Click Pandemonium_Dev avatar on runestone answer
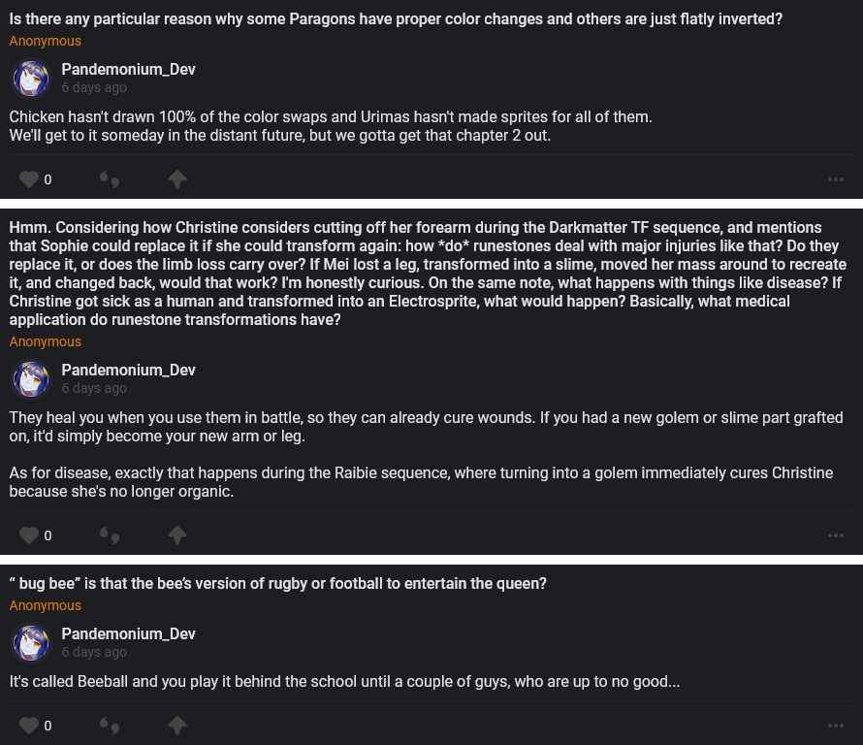Screen dimensions: 863x745 click(31, 378)
